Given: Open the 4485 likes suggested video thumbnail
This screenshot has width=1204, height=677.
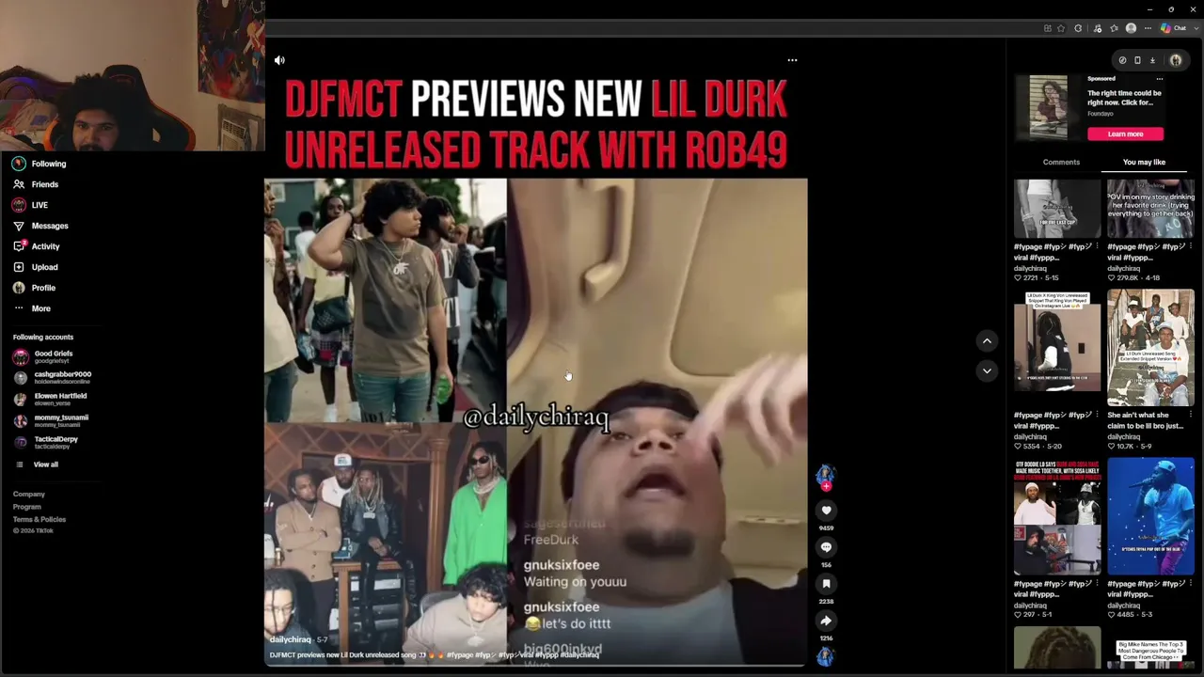Looking at the screenshot, I should click(1150, 517).
